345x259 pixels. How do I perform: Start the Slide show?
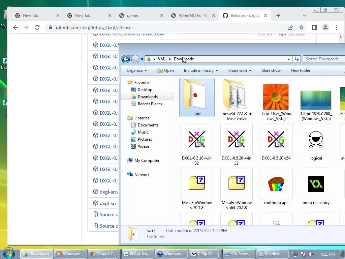tap(271, 70)
